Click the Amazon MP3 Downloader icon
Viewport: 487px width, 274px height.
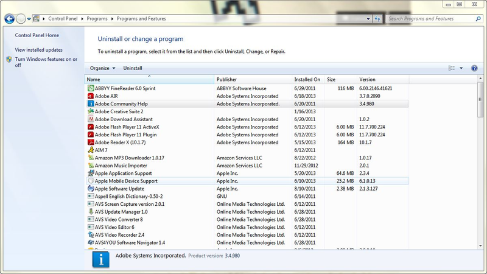(x=91, y=158)
